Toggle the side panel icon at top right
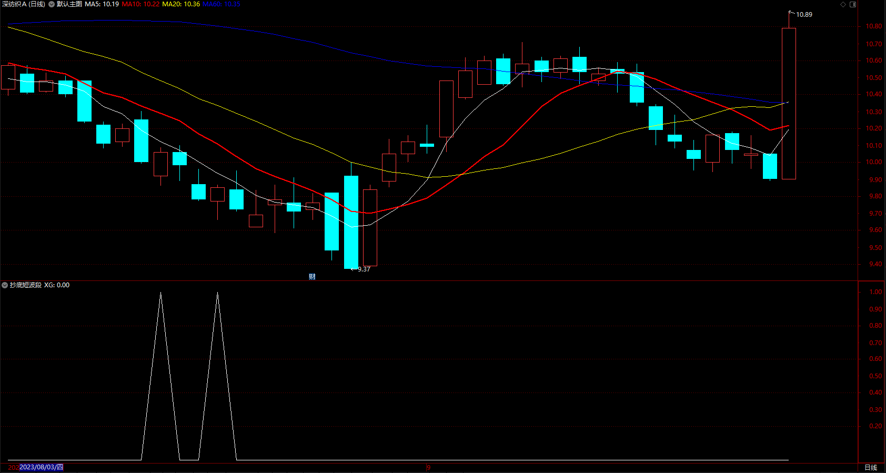The image size is (886, 473). point(853,4)
